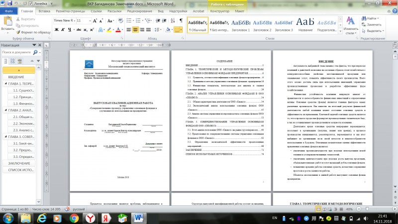Open the Конструктор table tools tab
398x224 pixels.
point(219,11)
